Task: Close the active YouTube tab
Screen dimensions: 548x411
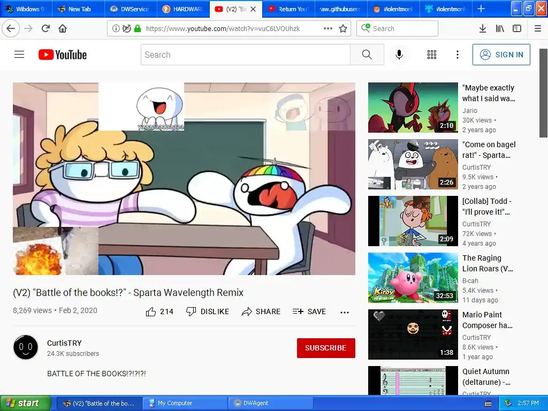Action: [253, 9]
